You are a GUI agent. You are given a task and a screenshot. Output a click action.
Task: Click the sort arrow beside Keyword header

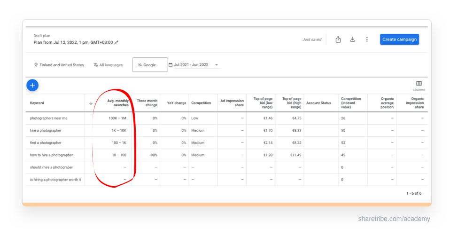coord(91,103)
